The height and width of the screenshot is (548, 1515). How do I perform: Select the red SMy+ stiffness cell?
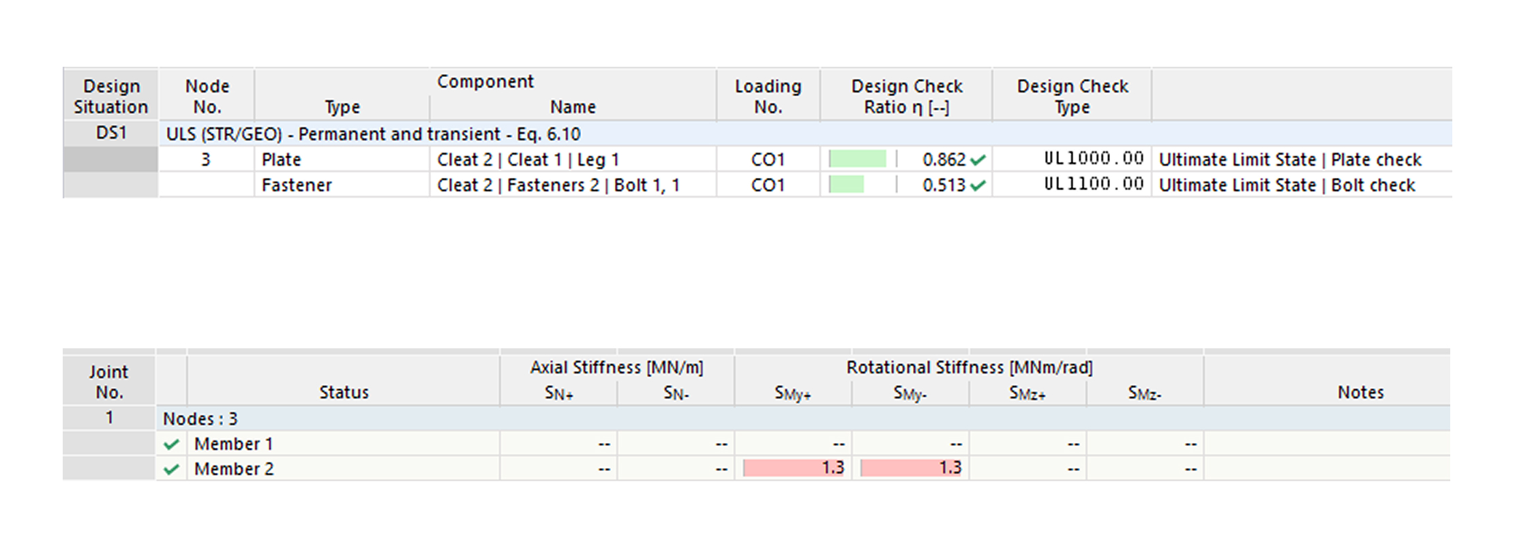tap(794, 468)
